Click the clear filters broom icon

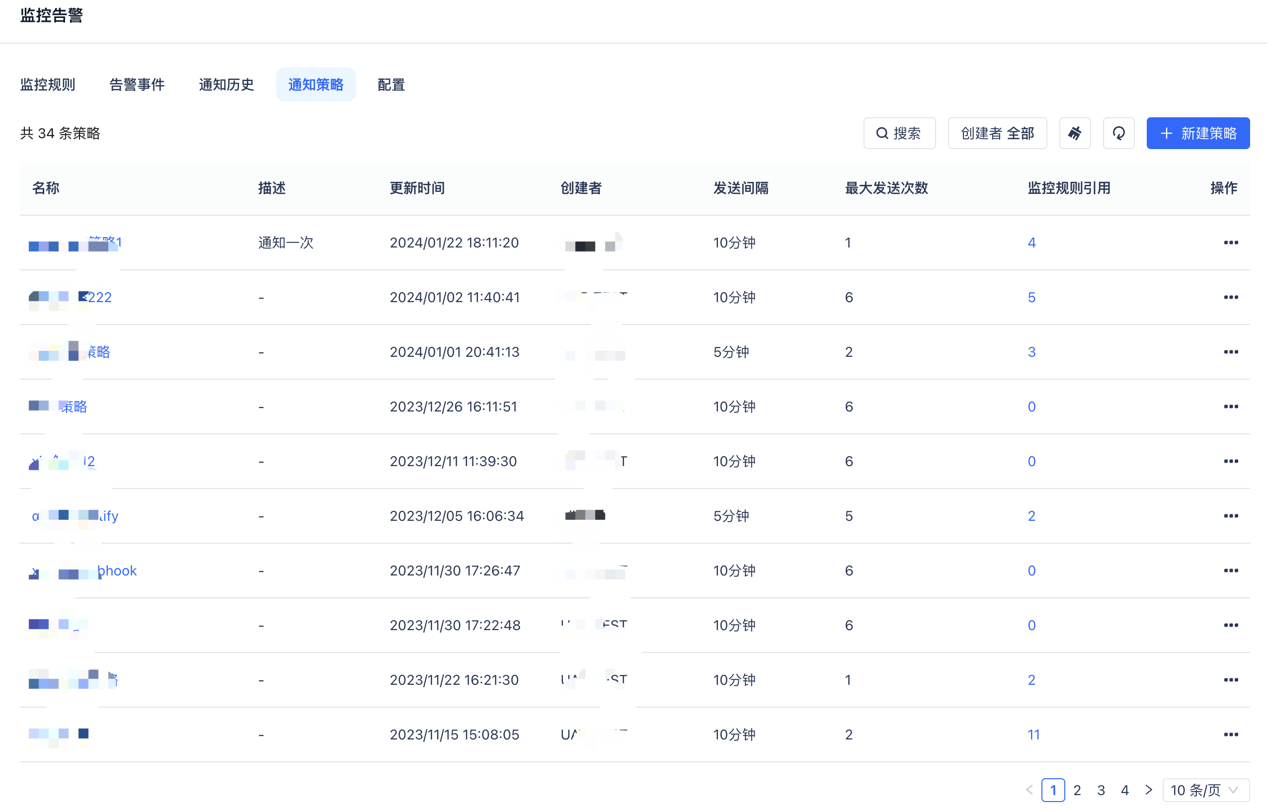tap(1075, 133)
